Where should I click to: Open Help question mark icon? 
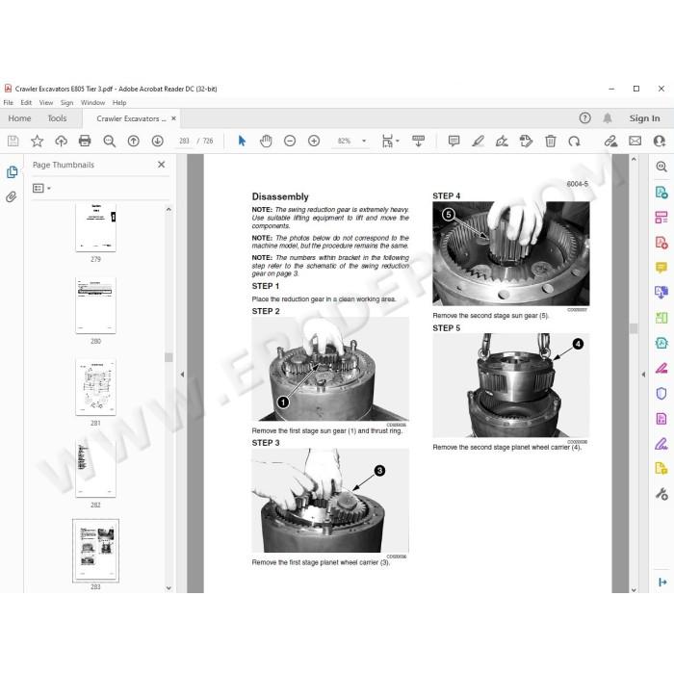[584, 117]
